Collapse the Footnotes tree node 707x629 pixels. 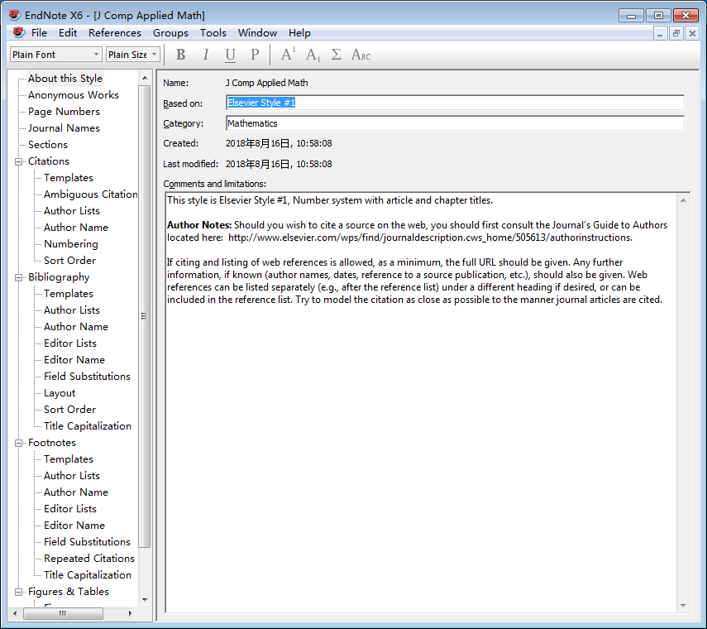coord(18,443)
